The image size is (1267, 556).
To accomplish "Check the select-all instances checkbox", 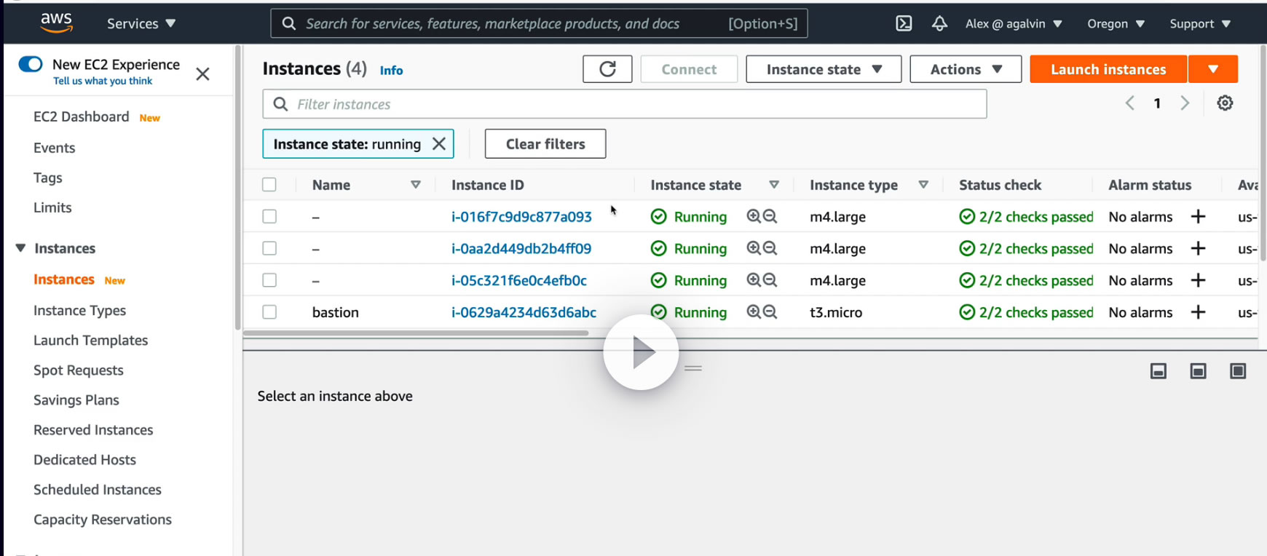I will (x=269, y=185).
